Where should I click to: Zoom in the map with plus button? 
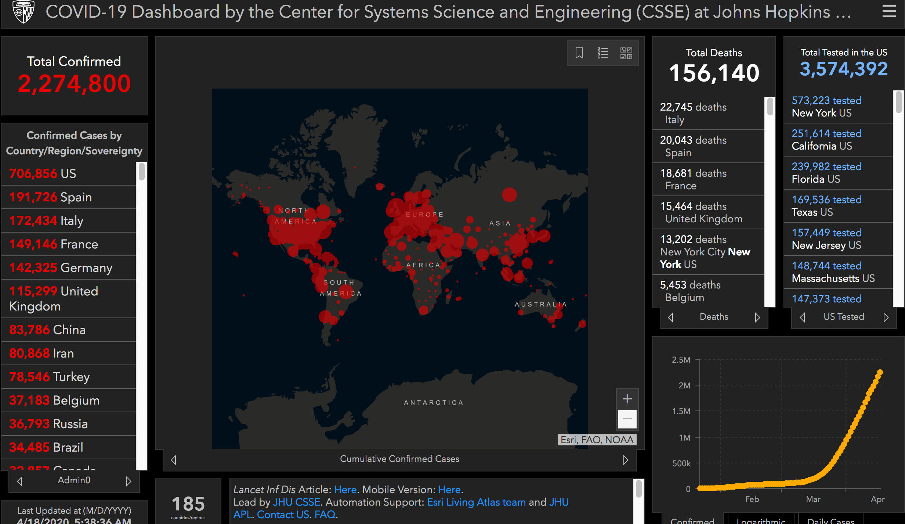click(x=627, y=399)
